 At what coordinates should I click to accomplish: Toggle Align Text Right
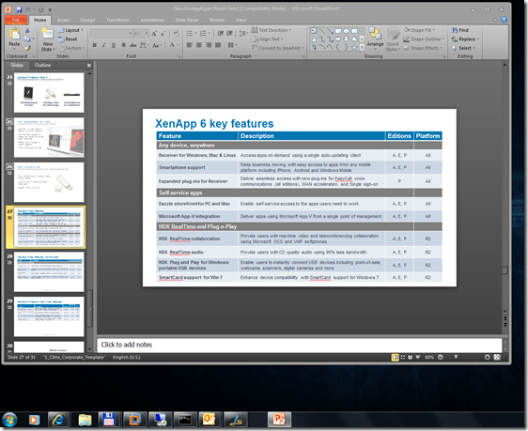pos(209,45)
